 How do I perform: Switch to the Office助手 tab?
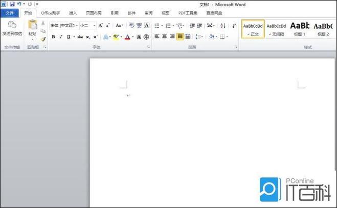[x=51, y=13]
